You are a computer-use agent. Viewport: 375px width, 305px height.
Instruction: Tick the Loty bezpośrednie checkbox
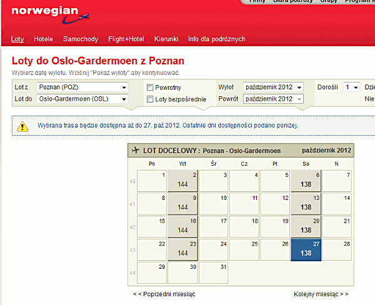150,99
